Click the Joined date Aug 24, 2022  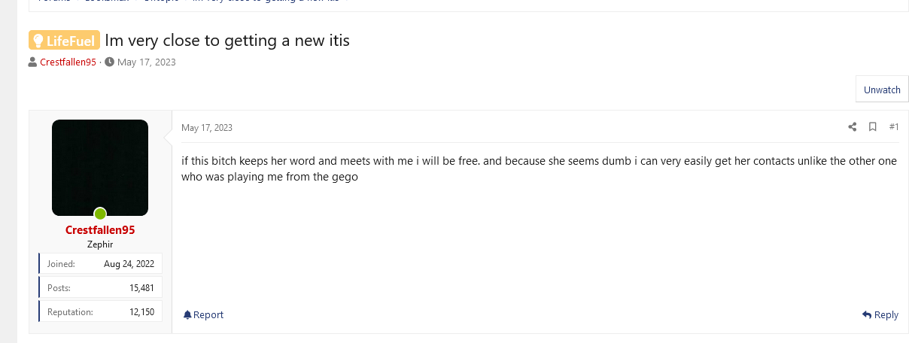coord(129,264)
